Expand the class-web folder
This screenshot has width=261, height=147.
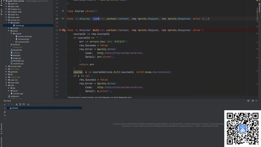point(6,17)
